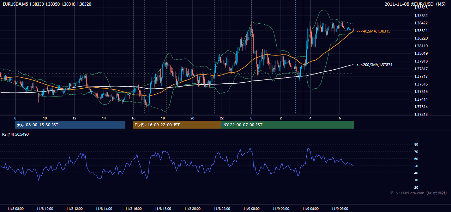
Task: Click price axis value 1.37717
Action: coord(421,76)
